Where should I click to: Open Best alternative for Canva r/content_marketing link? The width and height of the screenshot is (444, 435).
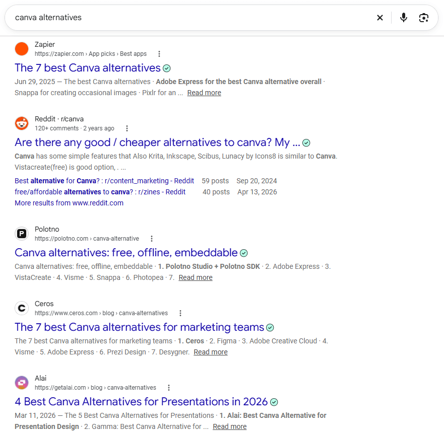tap(104, 181)
